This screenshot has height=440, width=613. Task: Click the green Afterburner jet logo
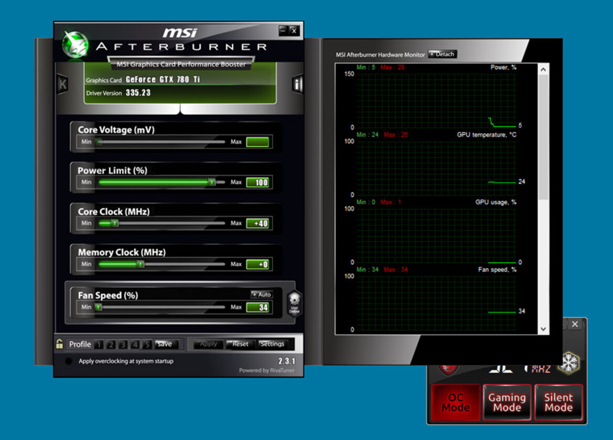[76, 45]
